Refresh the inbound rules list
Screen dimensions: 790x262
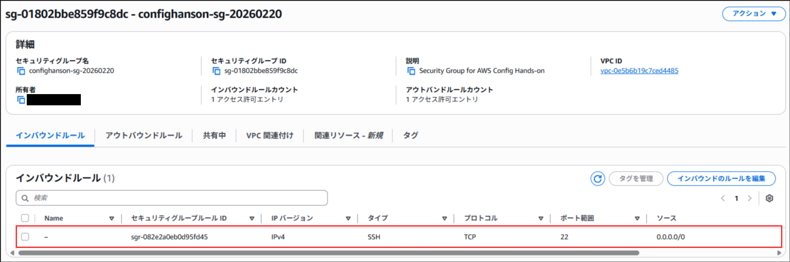598,179
